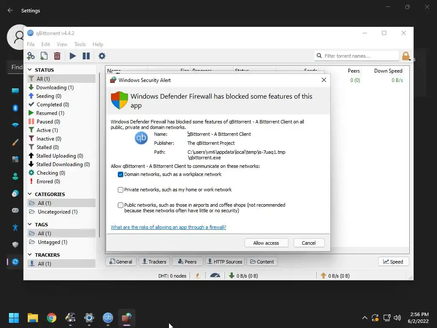
Task: Click the upload speed orange arrow in status bar
Action: tap(323, 275)
